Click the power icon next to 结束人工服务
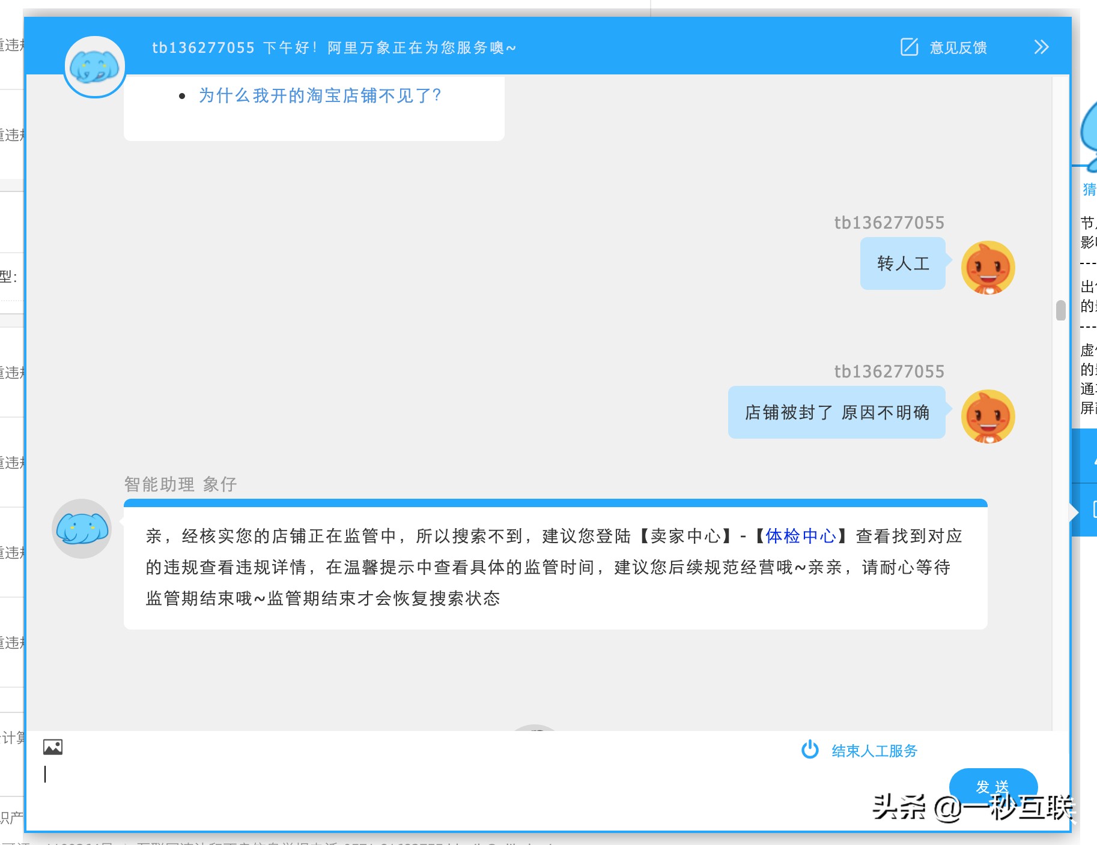 point(810,750)
